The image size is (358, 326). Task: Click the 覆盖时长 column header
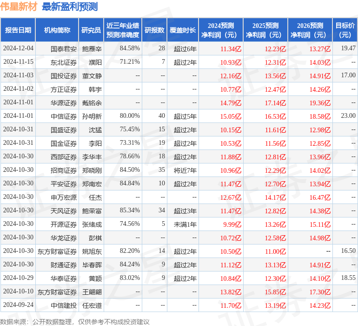[183, 30]
